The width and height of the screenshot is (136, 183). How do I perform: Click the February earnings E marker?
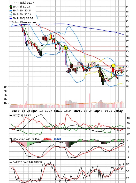66,48
